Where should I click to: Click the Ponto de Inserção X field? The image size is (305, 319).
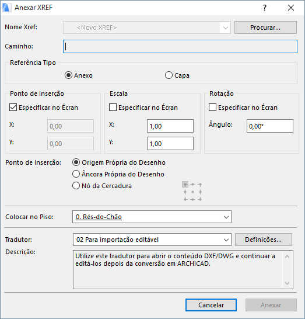71,126
